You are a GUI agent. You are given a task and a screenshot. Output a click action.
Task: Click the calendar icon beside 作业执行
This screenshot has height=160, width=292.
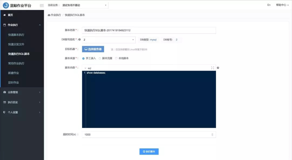click(x=5, y=25)
